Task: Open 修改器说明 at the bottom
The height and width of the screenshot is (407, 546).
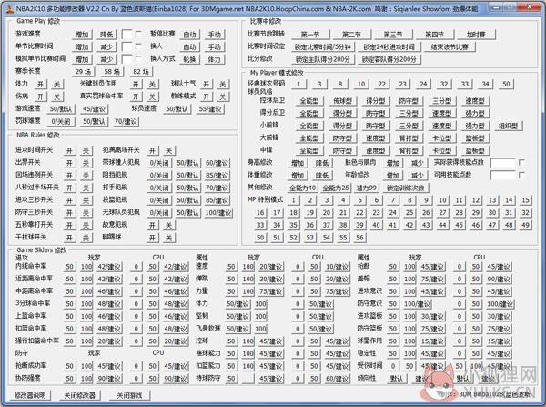Action: point(30,395)
